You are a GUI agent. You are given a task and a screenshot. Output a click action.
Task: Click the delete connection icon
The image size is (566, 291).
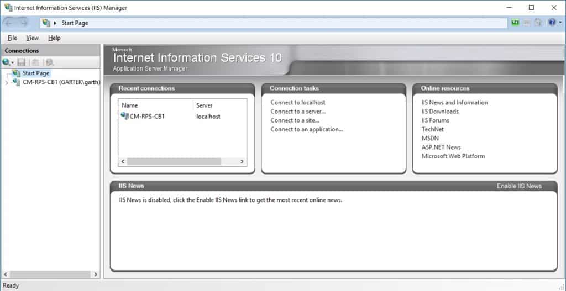tap(49, 62)
